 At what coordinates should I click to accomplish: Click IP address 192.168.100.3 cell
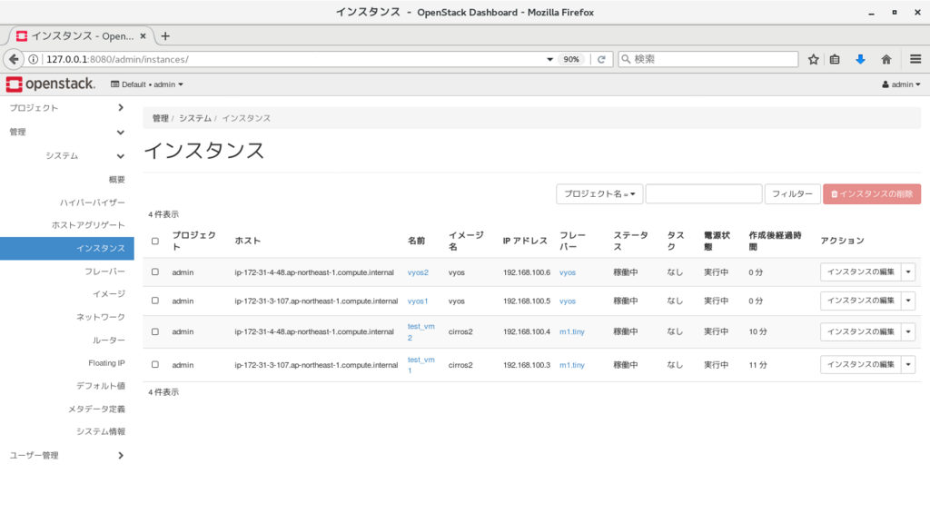click(x=527, y=365)
